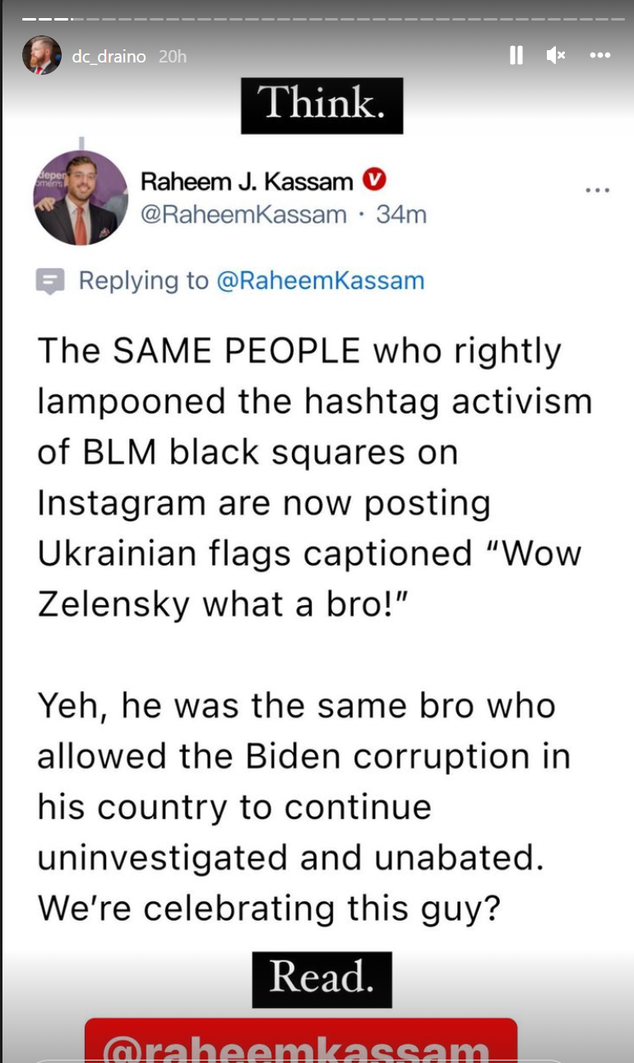The image size is (634, 1063).
Task: Follow the blue @RaheemKassam reply link
Action: click(x=320, y=280)
